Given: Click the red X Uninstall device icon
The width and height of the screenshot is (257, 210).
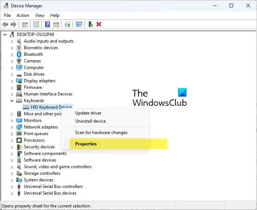Looking at the screenshot, I should tap(99, 25).
